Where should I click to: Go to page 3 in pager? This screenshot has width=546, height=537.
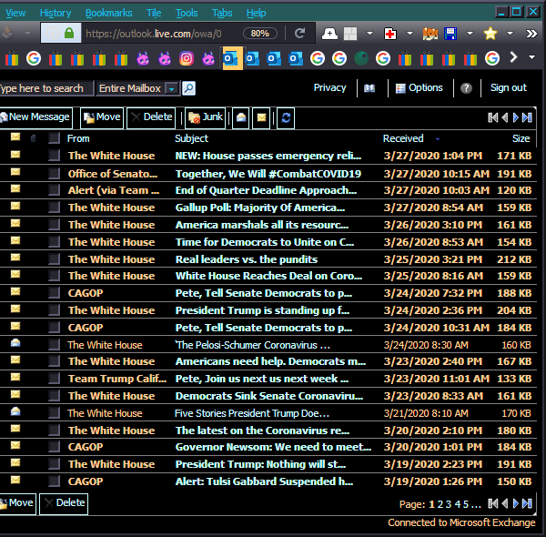pyautogui.click(x=448, y=504)
